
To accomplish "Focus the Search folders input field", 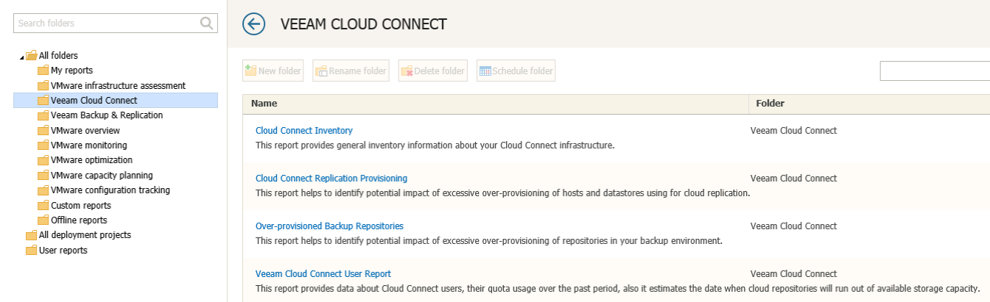I will click(107, 23).
